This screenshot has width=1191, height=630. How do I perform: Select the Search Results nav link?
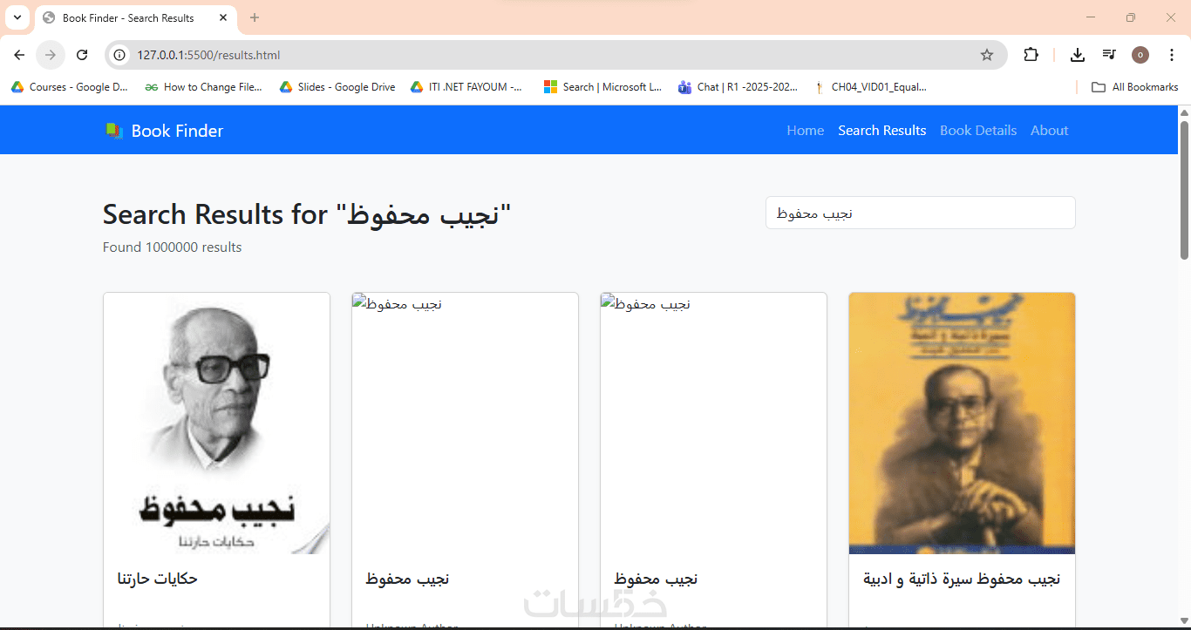coord(881,131)
